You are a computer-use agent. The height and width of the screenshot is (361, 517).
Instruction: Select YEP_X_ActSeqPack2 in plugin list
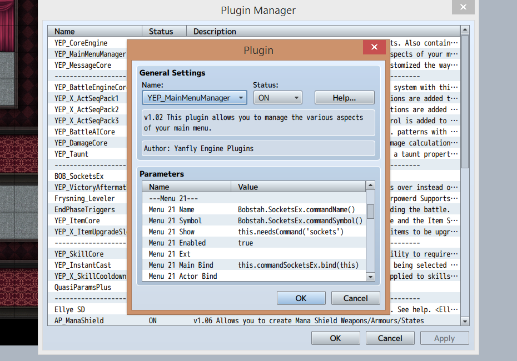(86, 109)
